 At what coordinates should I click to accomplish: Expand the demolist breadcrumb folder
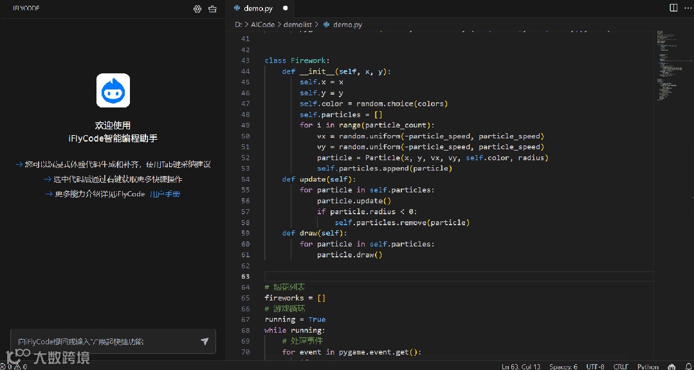pos(298,24)
